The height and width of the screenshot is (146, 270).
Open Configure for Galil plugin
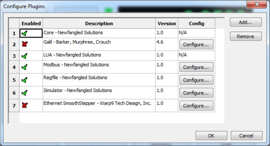[x=196, y=44]
